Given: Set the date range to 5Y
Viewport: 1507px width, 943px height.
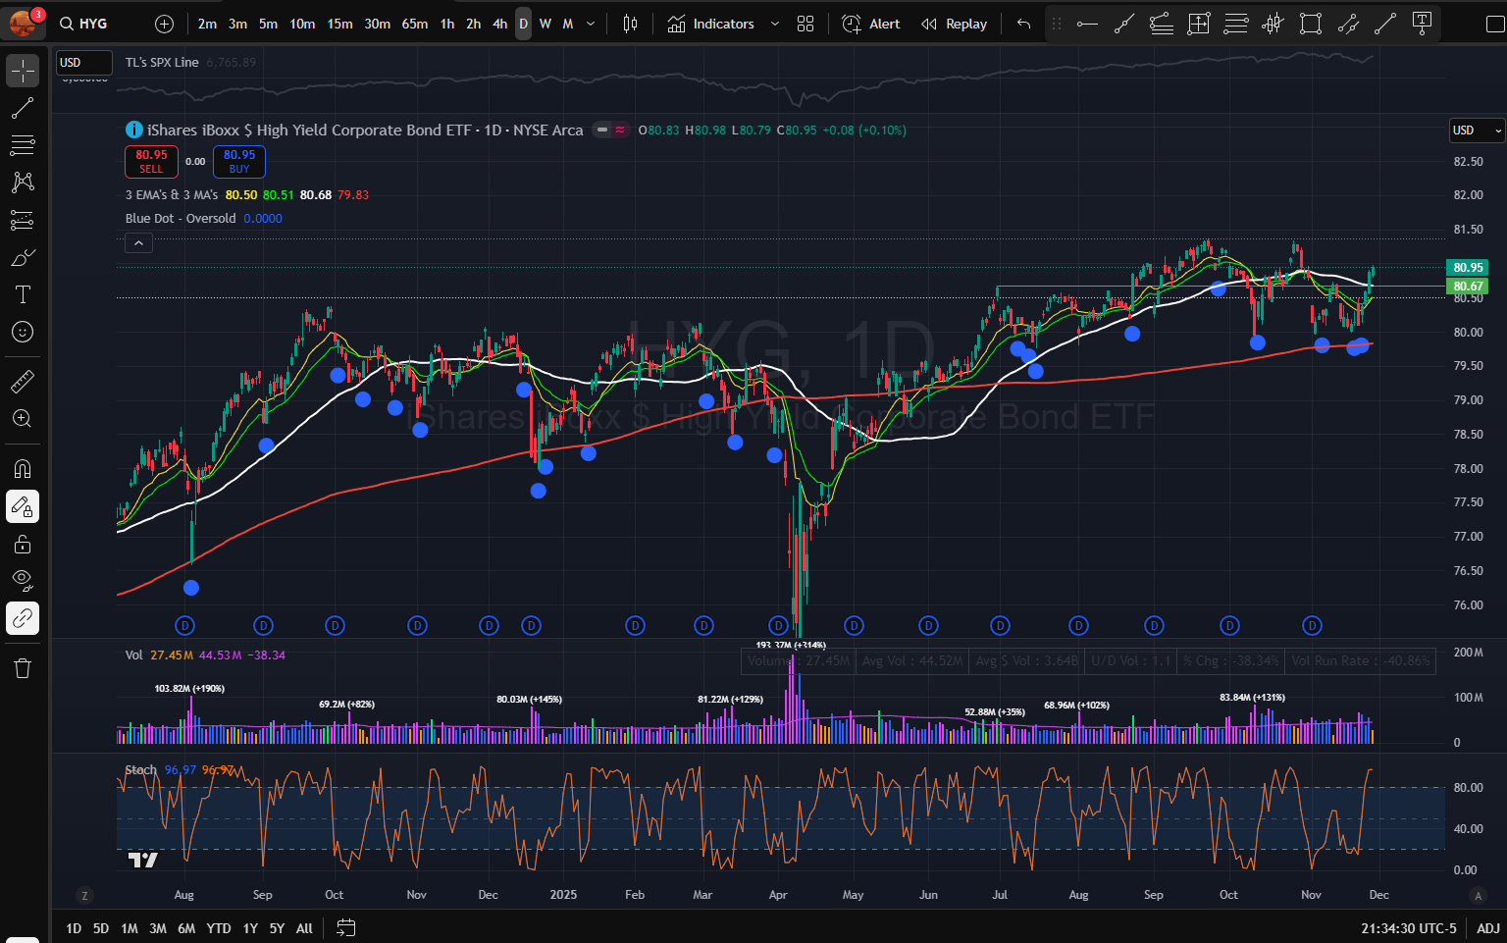Looking at the screenshot, I should [x=277, y=927].
